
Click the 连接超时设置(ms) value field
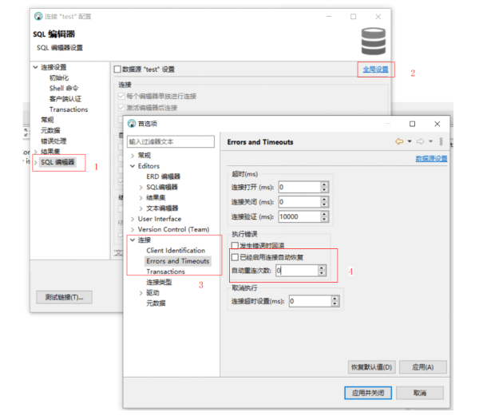(310, 301)
